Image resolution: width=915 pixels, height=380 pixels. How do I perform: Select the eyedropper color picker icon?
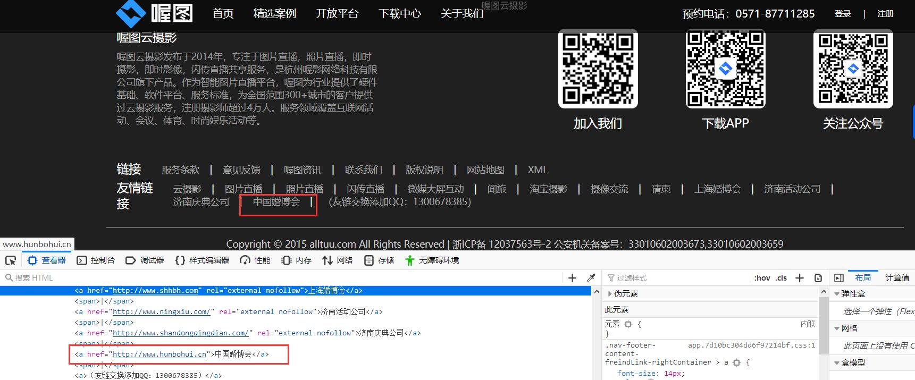click(591, 278)
